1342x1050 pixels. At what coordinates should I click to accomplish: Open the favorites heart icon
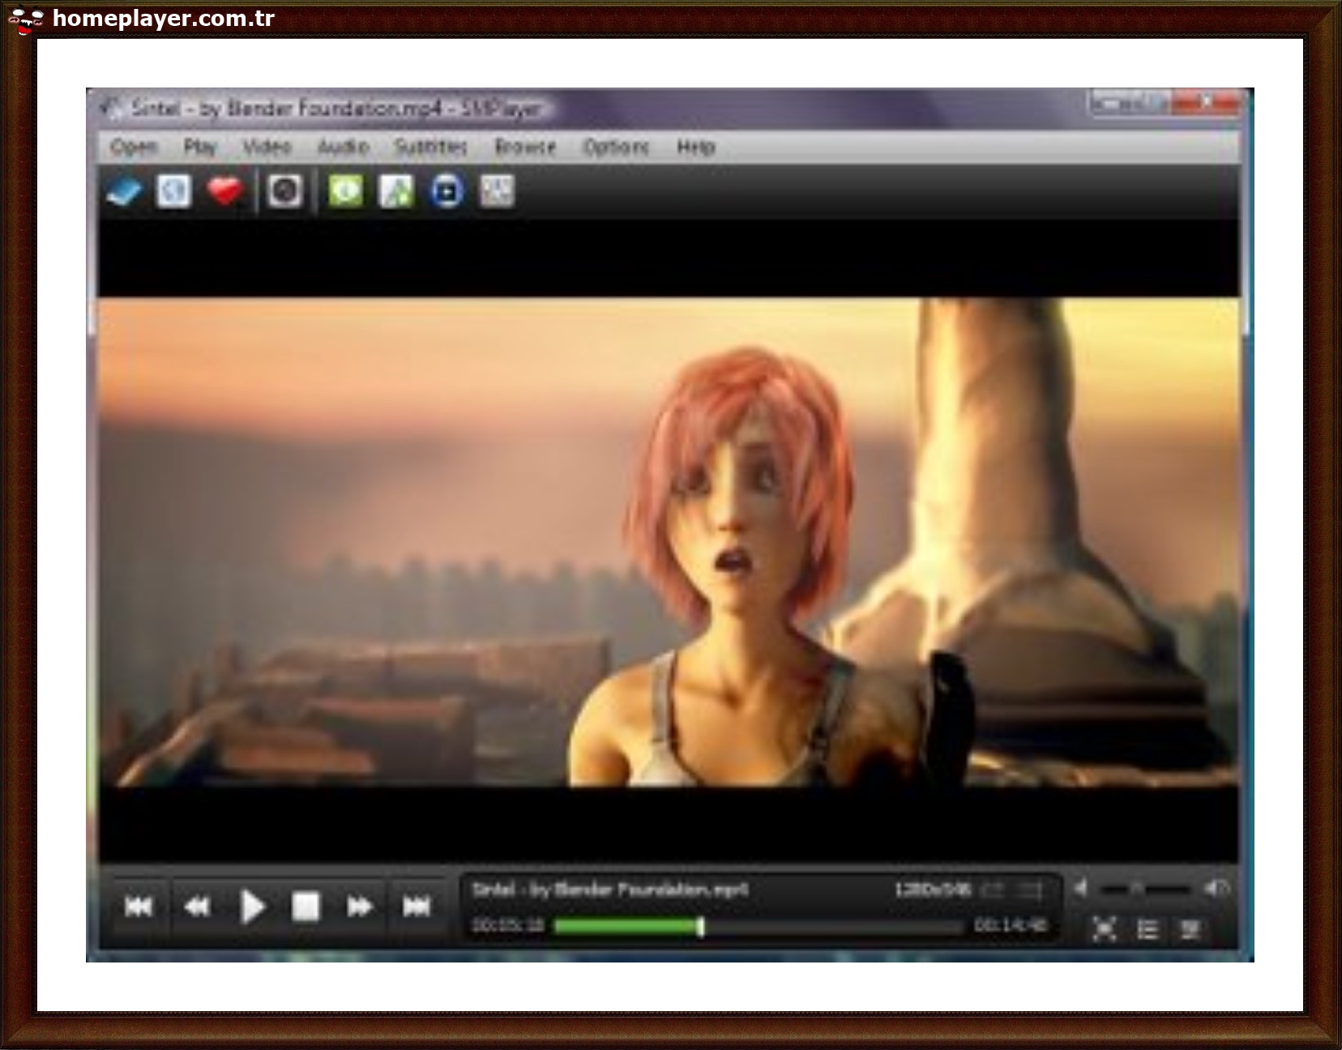tap(224, 192)
